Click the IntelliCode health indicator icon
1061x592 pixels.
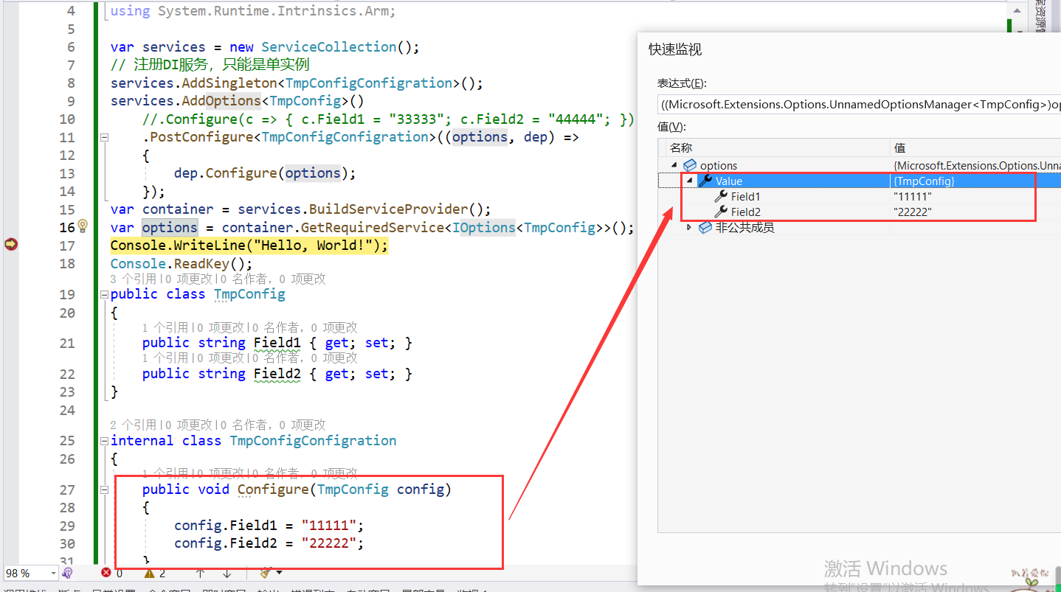68,573
